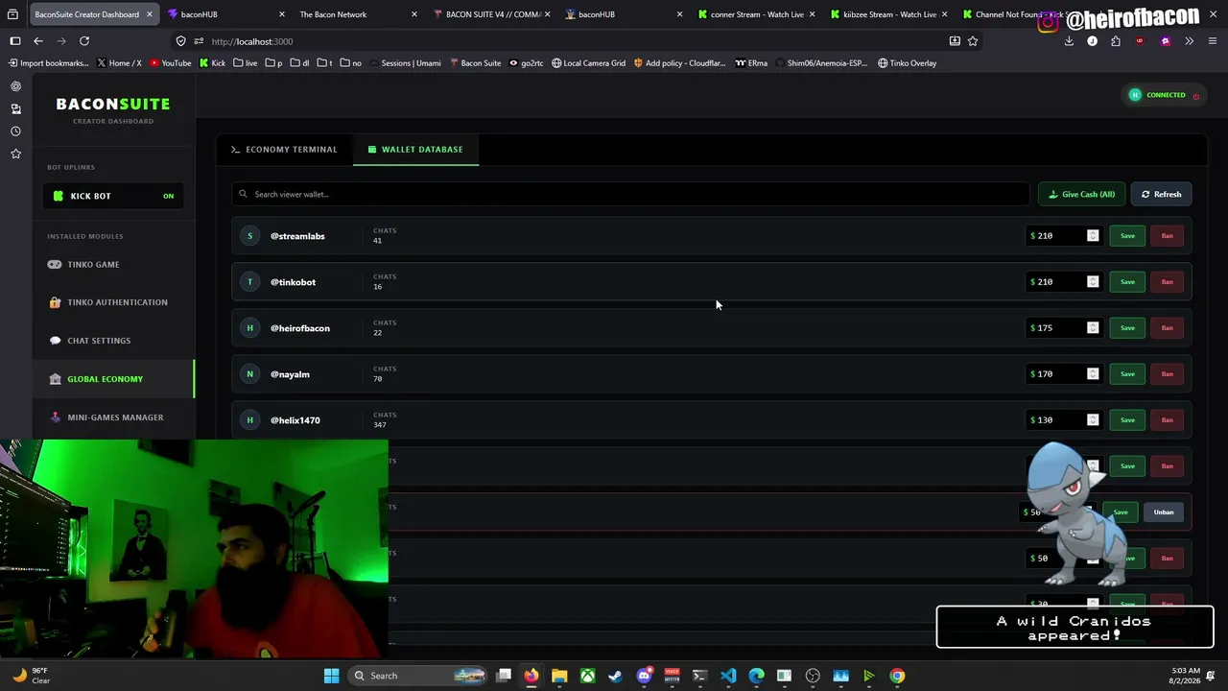Click the S avatar for @streamlabs
This screenshot has width=1228, height=691.
tap(249, 236)
